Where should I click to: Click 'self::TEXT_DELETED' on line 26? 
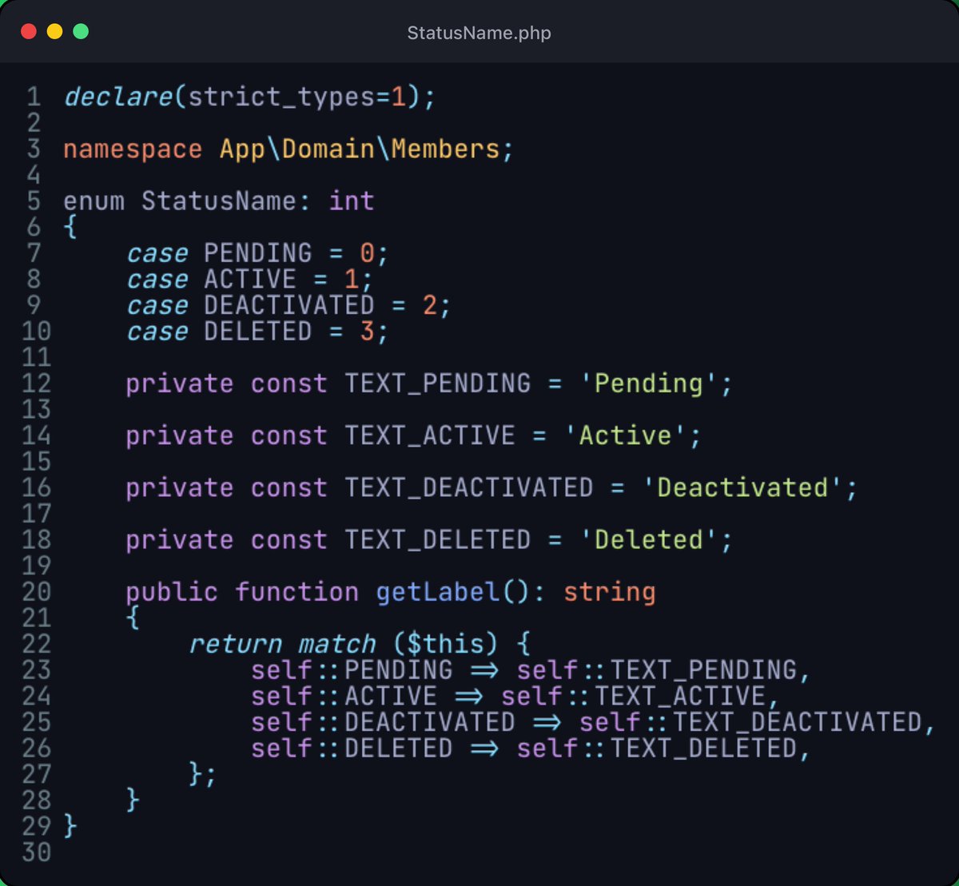click(657, 749)
